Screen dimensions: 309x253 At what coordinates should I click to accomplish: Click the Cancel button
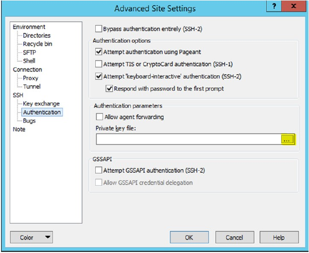pos(234,237)
